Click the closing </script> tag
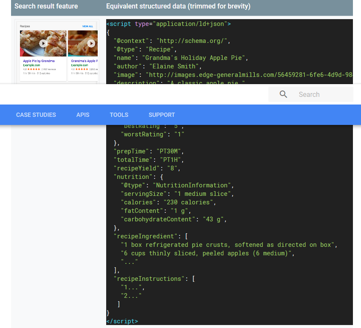The width and height of the screenshot is (361, 328). [122, 321]
